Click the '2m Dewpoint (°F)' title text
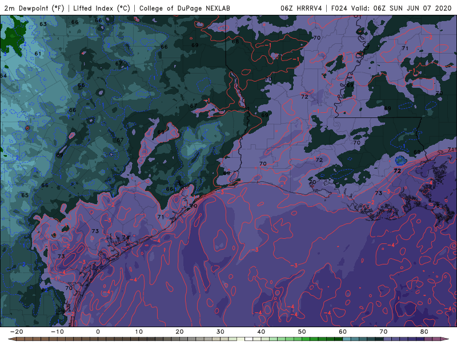Viewport: 457px width, 342px height. (x=34, y=8)
